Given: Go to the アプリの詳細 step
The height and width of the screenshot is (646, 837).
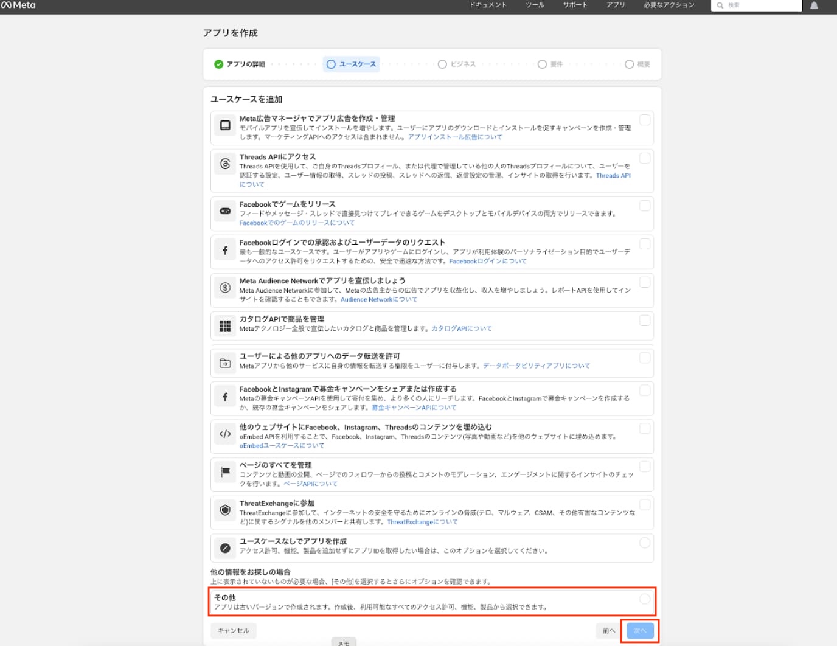Looking at the screenshot, I should pyautogui.click(x=240, y=64).
